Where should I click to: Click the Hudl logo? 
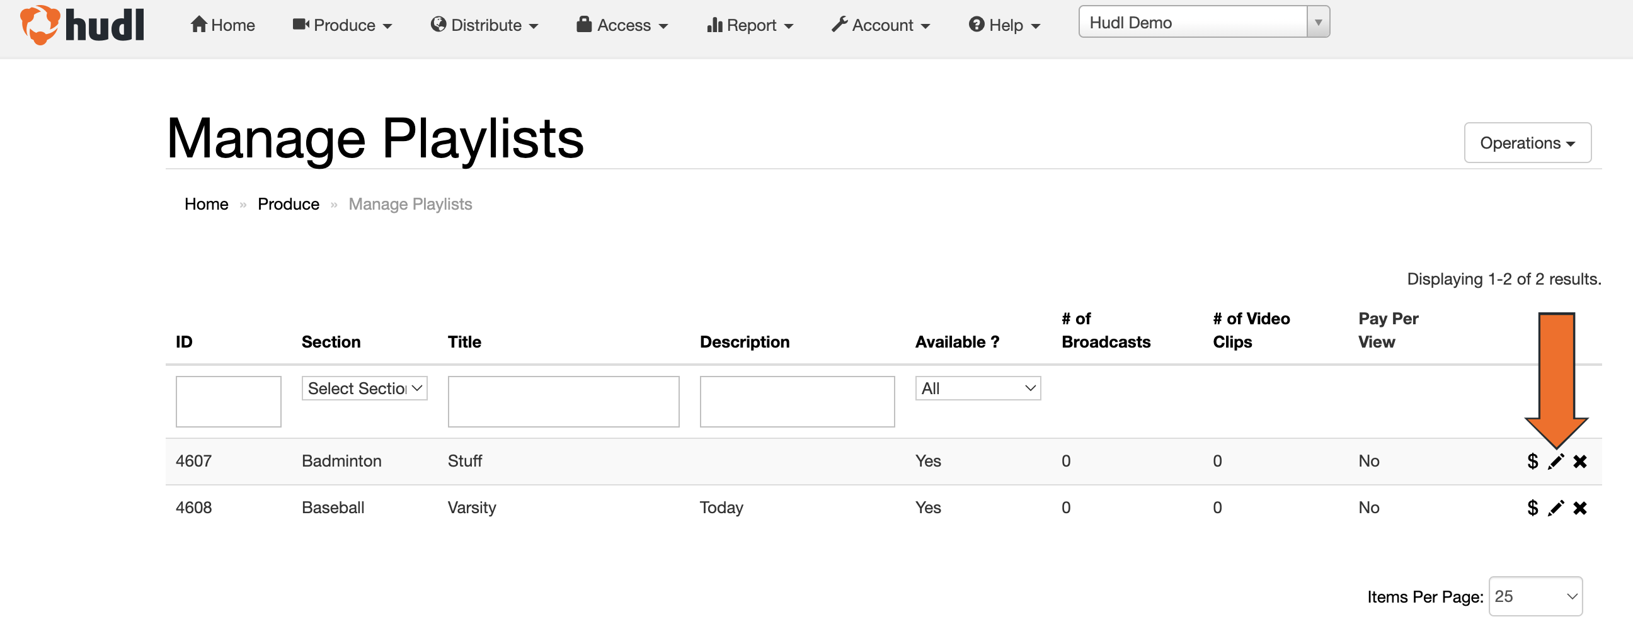point(83,25)
